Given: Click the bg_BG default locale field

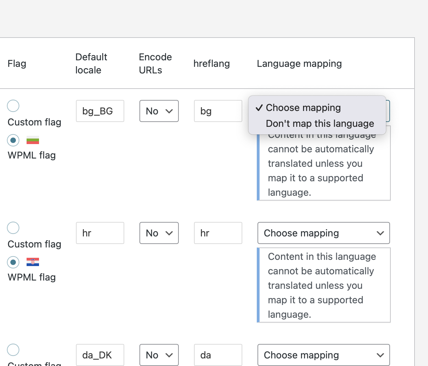Looking at the screenshot, I should pyautogui.click(x=100, y=111).
